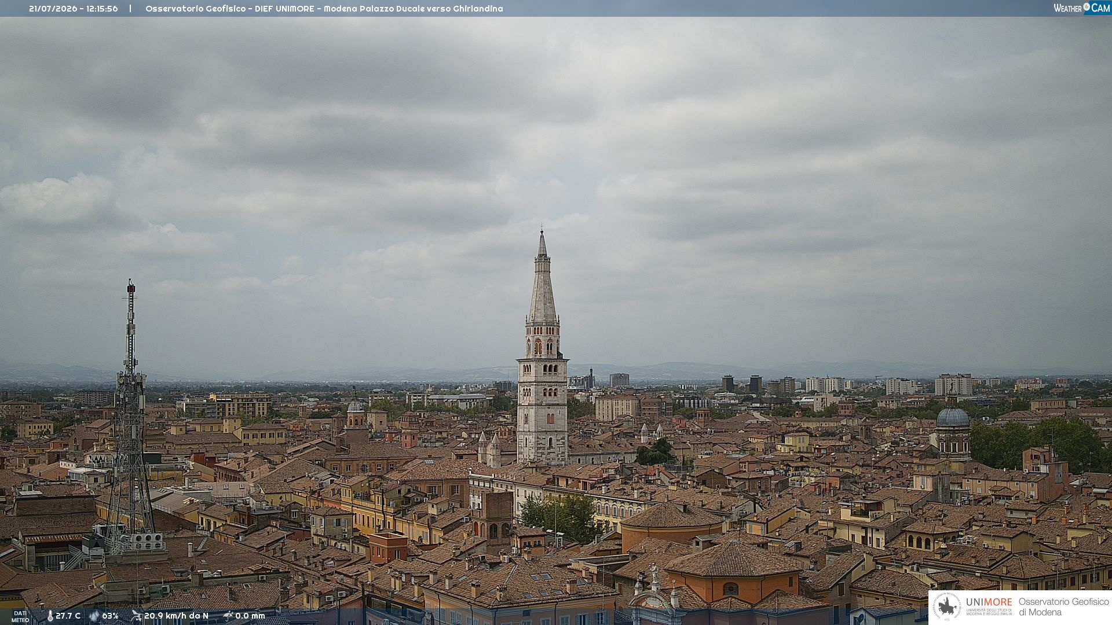Click the 0.0 mm rainfall value
This screenshot has width=1112, height=625.
coord(250,616)
